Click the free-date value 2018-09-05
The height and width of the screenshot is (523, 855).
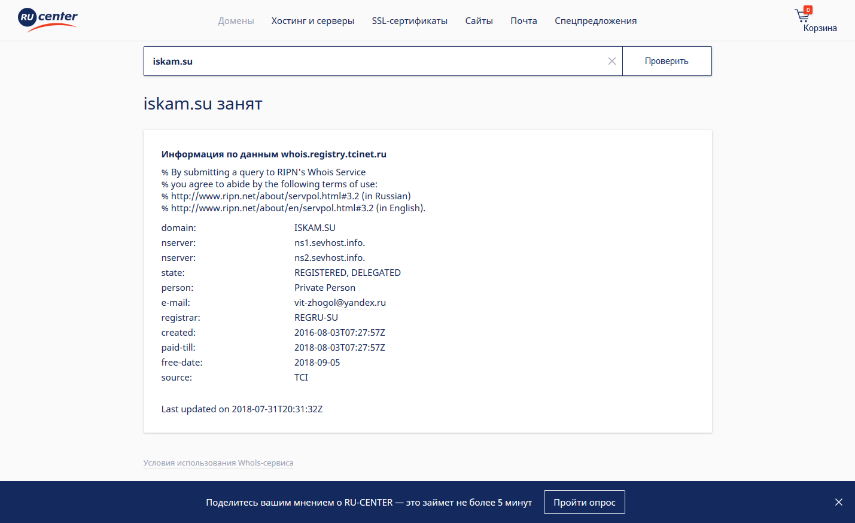317,363
